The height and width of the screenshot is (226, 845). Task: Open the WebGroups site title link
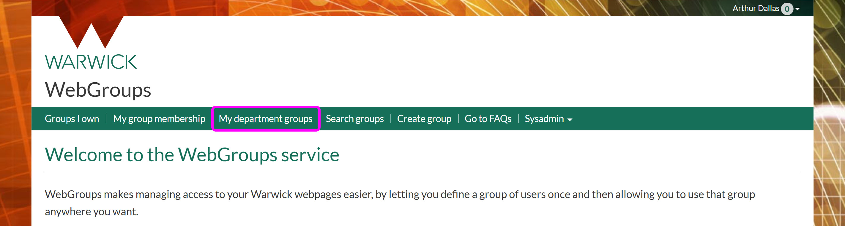[98, 90]
